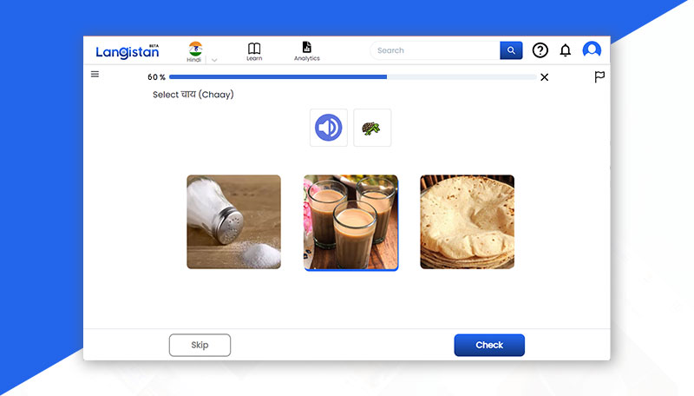Play slow audio with the turtle icon
The image size is (694, 396).
(x=372, y=128)
